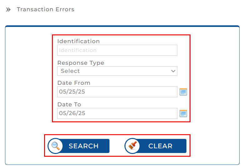Open the Date To calendar picker icon
Screen dimensions: 244x168
click(x=183, y=113)
